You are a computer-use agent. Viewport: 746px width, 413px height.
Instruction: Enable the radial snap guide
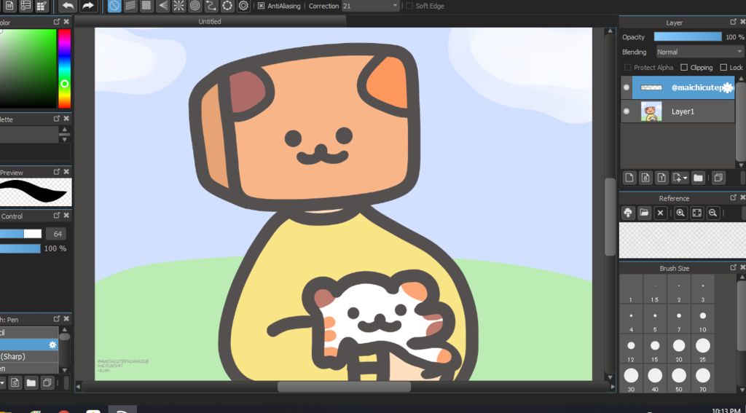[x=178, y=6]
